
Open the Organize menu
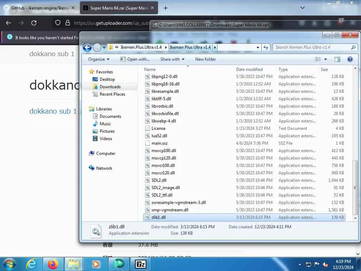[x=99, y=59]
